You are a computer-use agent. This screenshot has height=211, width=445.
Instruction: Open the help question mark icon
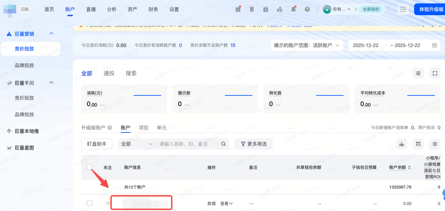(x=307, y=9)
